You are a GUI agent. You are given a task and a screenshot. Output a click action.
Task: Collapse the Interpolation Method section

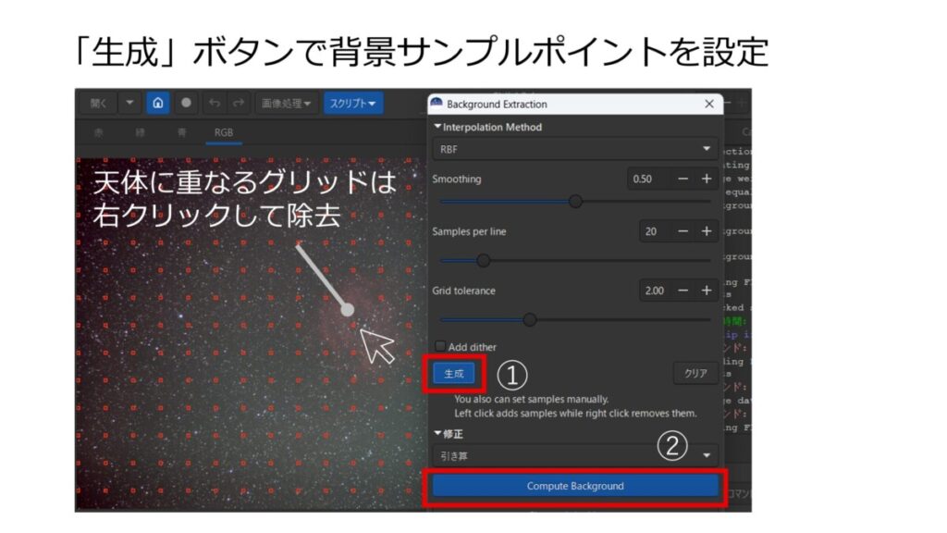tap(437, 127)
